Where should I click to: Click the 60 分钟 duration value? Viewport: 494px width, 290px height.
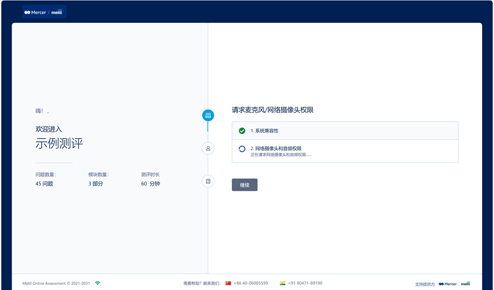pos(150,184)
